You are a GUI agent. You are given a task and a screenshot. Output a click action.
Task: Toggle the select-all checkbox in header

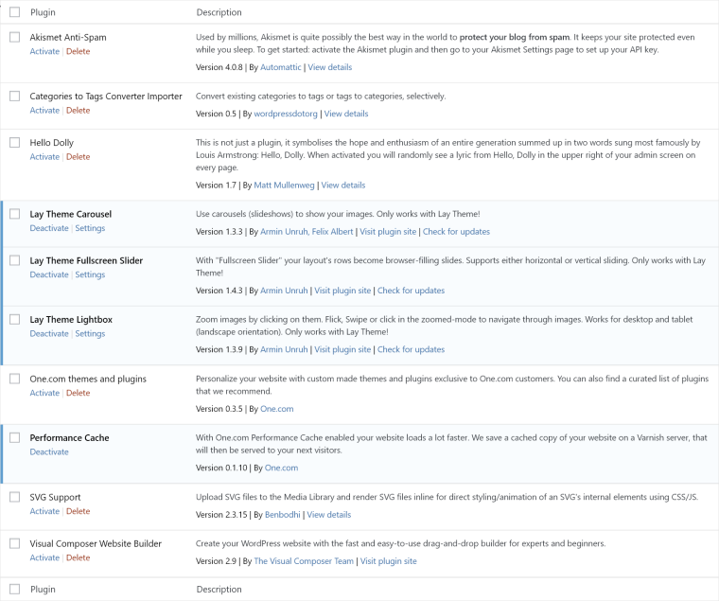(14, 12)
